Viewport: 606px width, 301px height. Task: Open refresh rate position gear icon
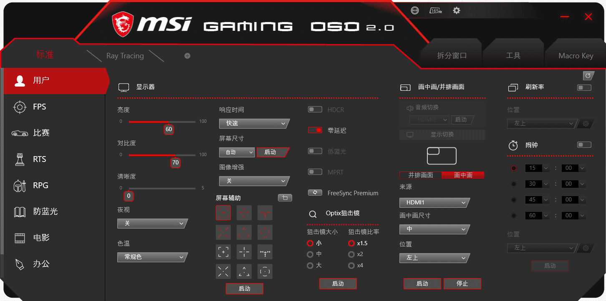(x=586, y=124)
